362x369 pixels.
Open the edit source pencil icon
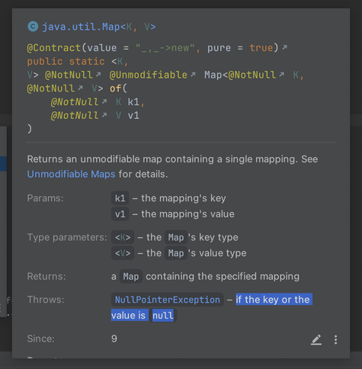[316, 340]
